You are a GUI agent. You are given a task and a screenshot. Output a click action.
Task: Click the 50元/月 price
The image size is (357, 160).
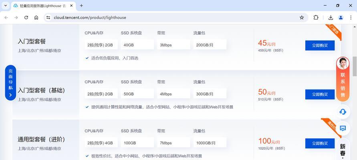tap(267, 92)
